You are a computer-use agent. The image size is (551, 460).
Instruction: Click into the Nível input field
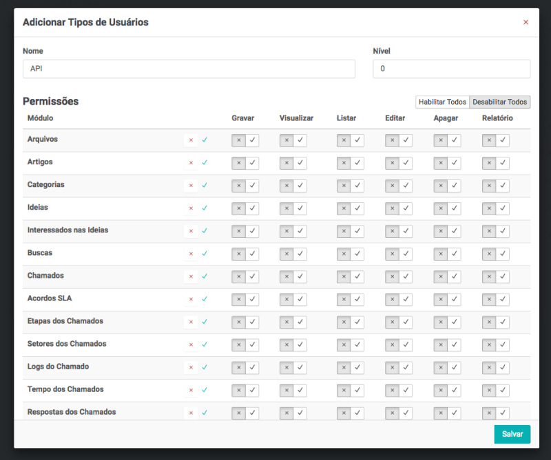451,69
